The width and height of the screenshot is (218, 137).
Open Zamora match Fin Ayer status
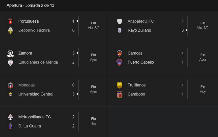pos(93,57)
